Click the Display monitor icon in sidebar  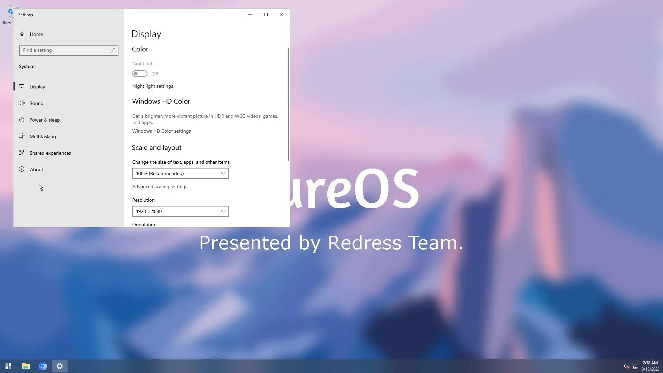pyautogui.click(x=22, y=86)
